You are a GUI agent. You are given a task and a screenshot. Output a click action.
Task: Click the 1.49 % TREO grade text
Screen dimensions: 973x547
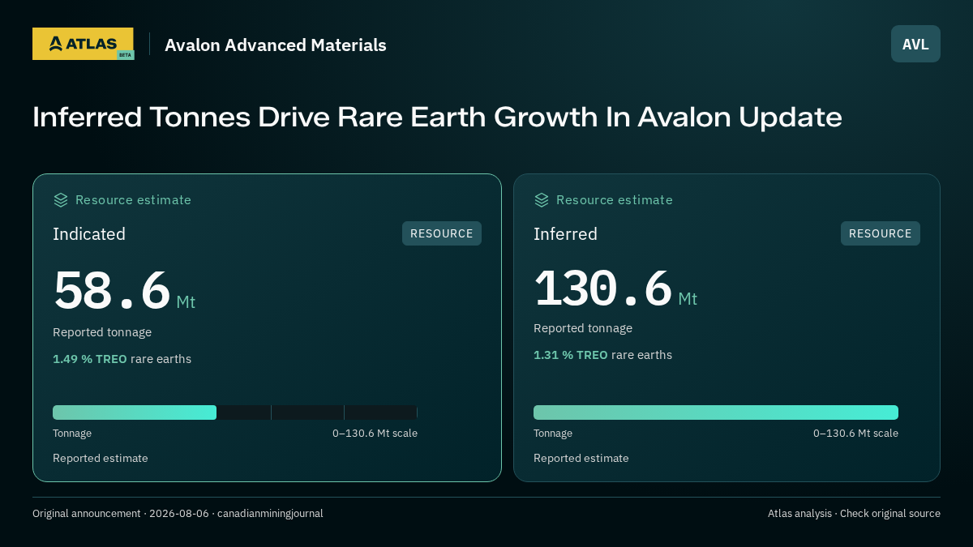pyautogui.click(x=90, y=359)
